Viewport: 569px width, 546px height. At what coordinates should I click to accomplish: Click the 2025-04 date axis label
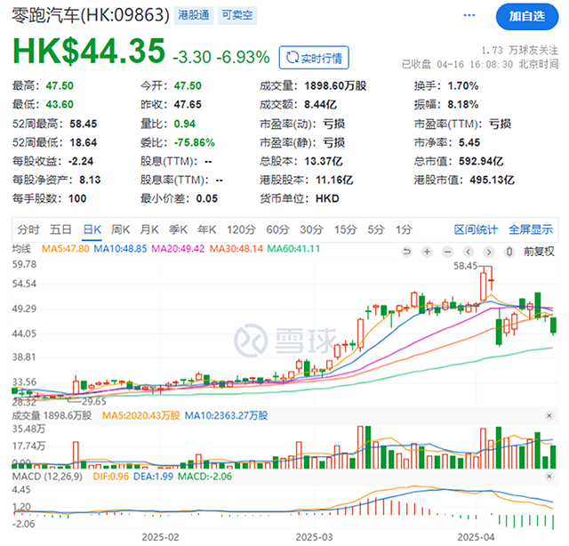click(x=476, y=537)
